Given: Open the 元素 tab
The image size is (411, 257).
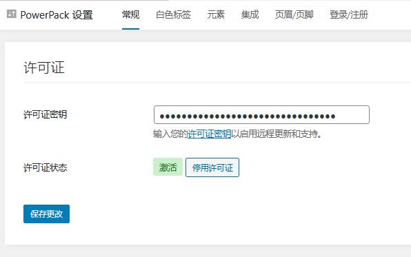Looking at the screenshot, I should [216, 14].
